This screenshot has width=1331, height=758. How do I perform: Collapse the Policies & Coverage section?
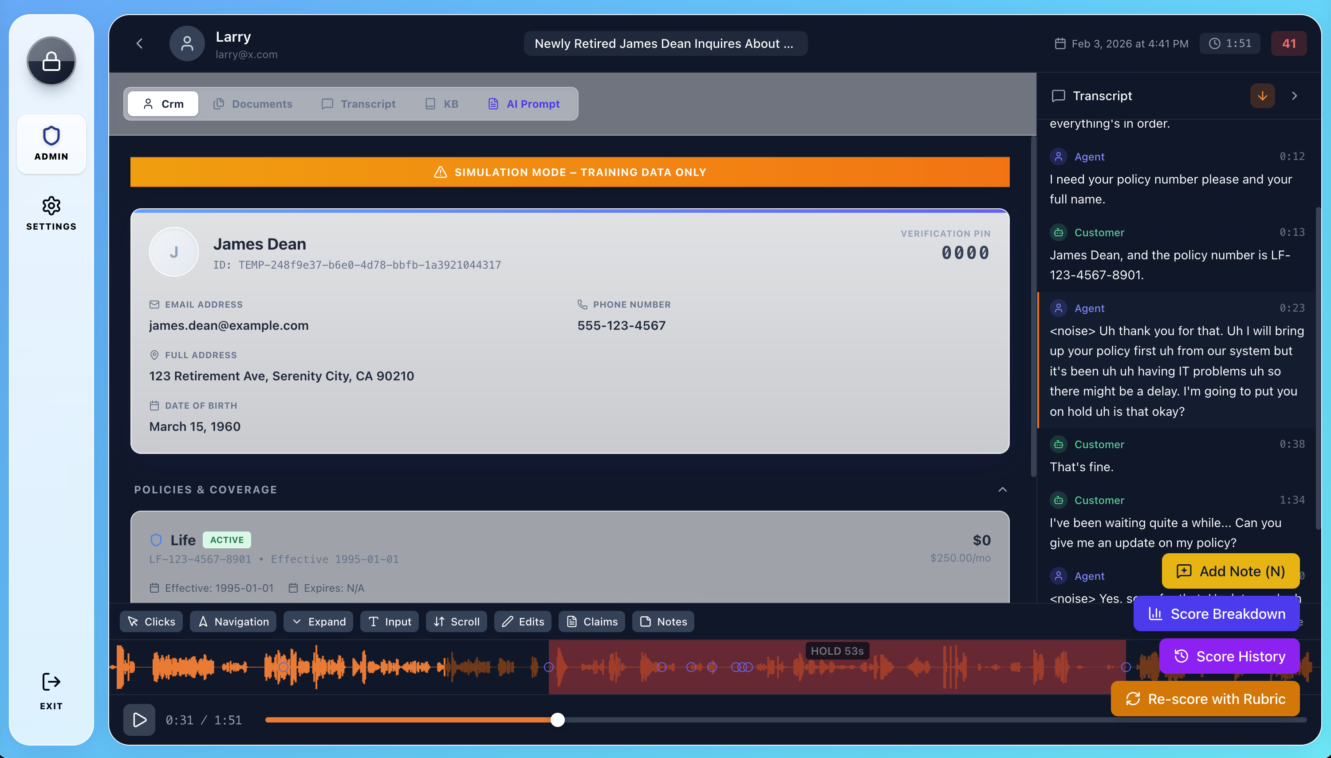pyautogui.click(x=1002, y=489)
